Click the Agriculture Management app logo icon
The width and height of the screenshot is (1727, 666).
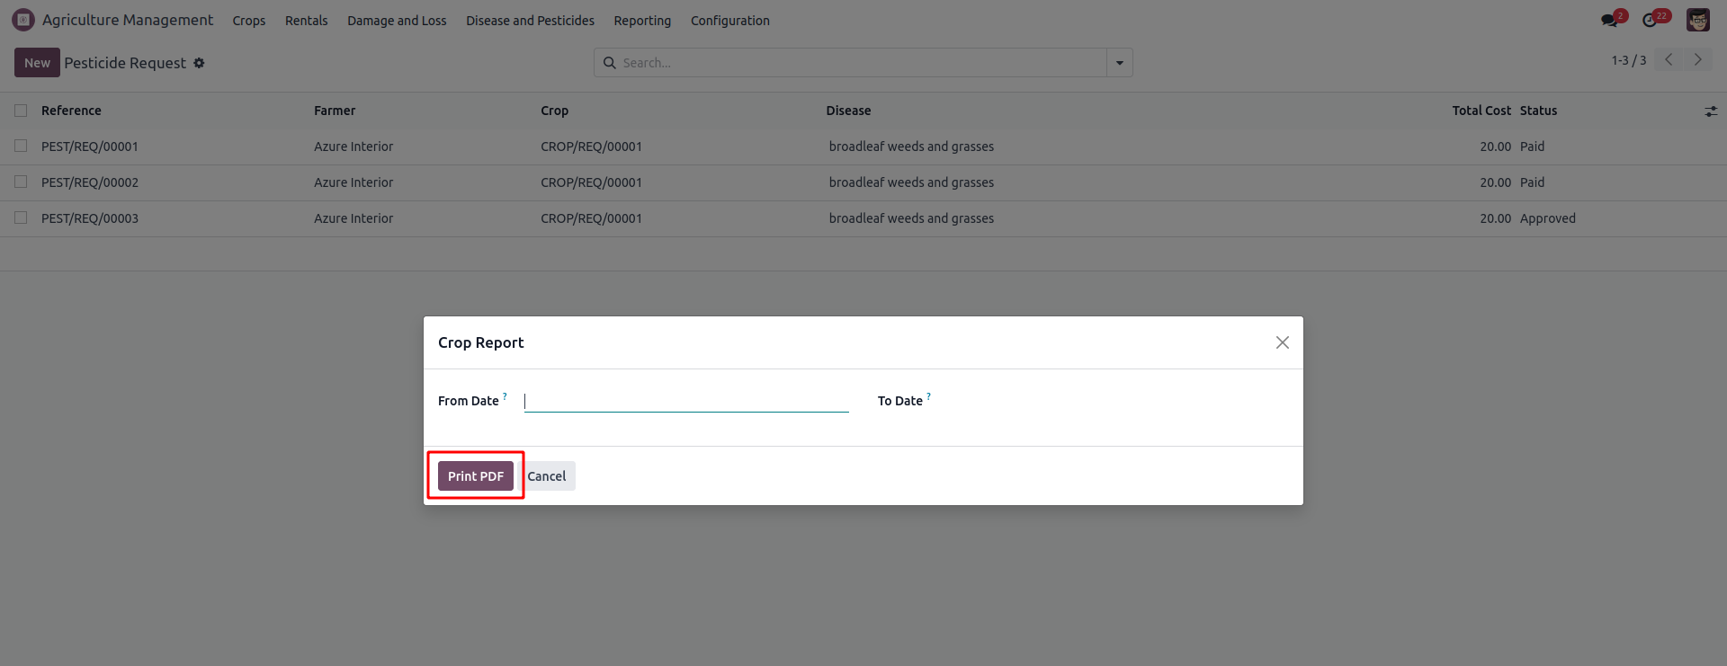[23, 20]
